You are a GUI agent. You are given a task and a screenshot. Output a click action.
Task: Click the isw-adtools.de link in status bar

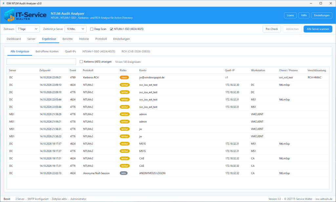click(324, 199)
